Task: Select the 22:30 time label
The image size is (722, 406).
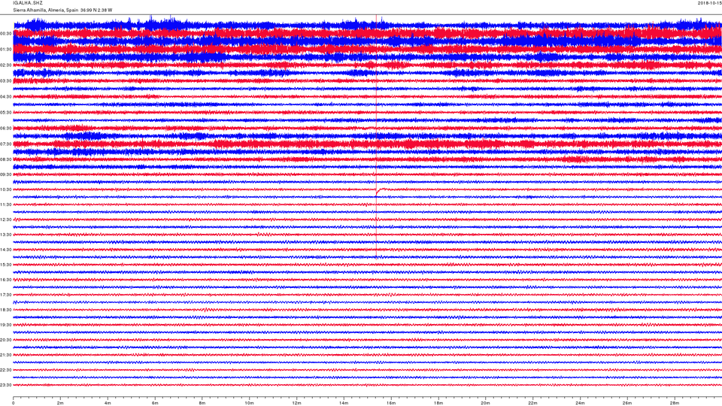Action: coord(6,370)
